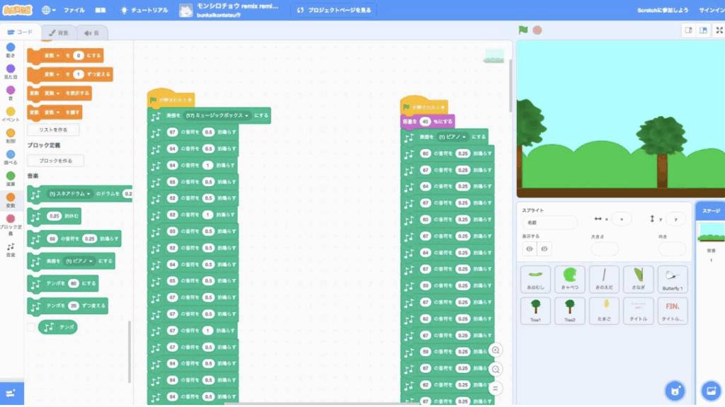Viewport: 725px width, 407px height.
Task: Switch to the 背景 backdrops tab
Action: [58, 33]
